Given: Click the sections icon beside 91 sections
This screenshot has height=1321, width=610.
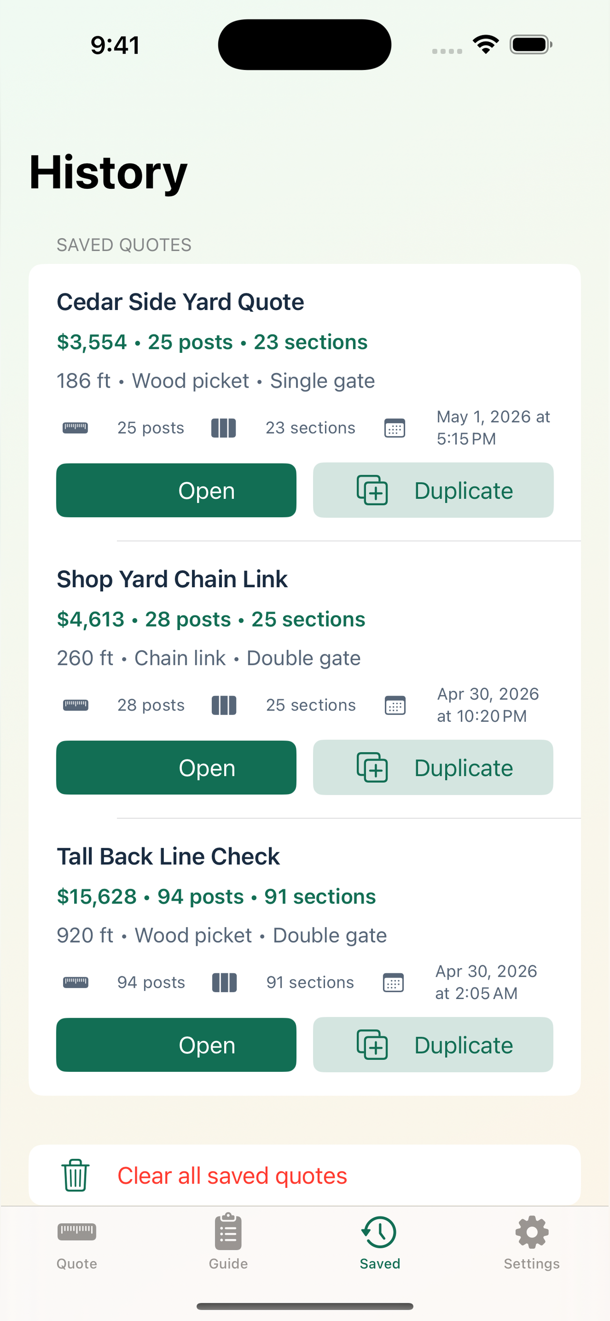Looking at the screenshot, I should (224, 982).
